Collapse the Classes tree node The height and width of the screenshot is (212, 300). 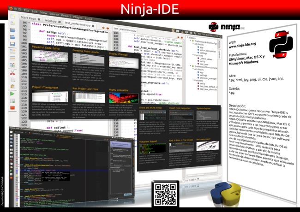[188, 37]
